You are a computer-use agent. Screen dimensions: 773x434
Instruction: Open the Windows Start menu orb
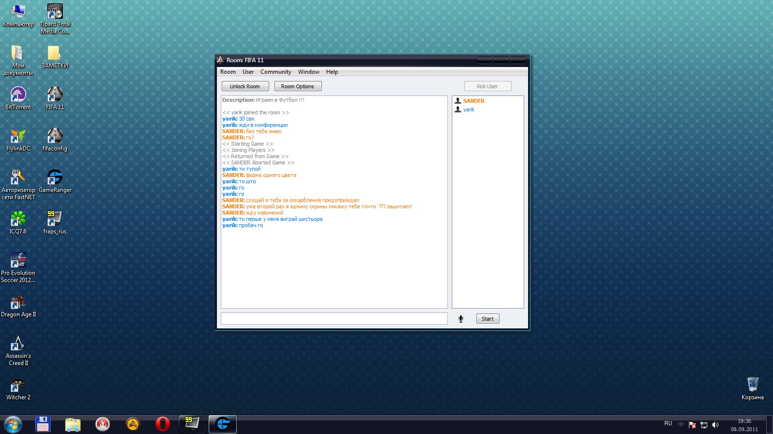pos(13,424)
